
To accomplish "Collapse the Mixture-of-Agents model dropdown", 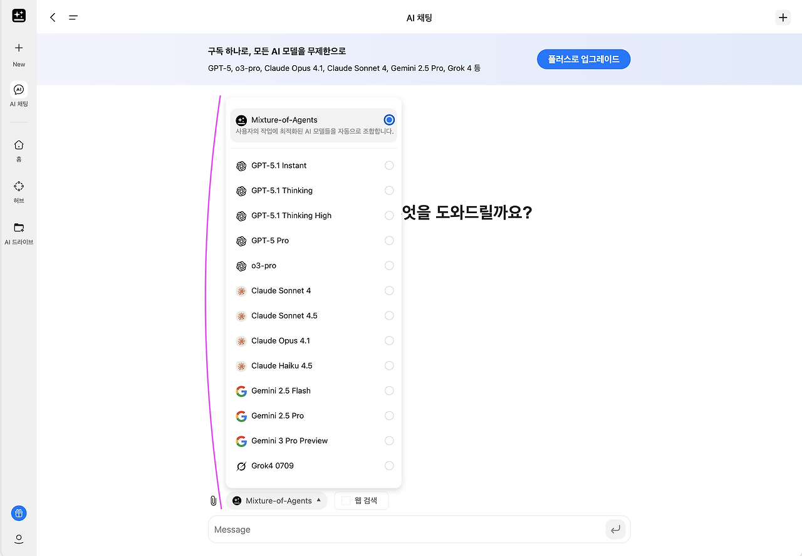I will 277,501.
